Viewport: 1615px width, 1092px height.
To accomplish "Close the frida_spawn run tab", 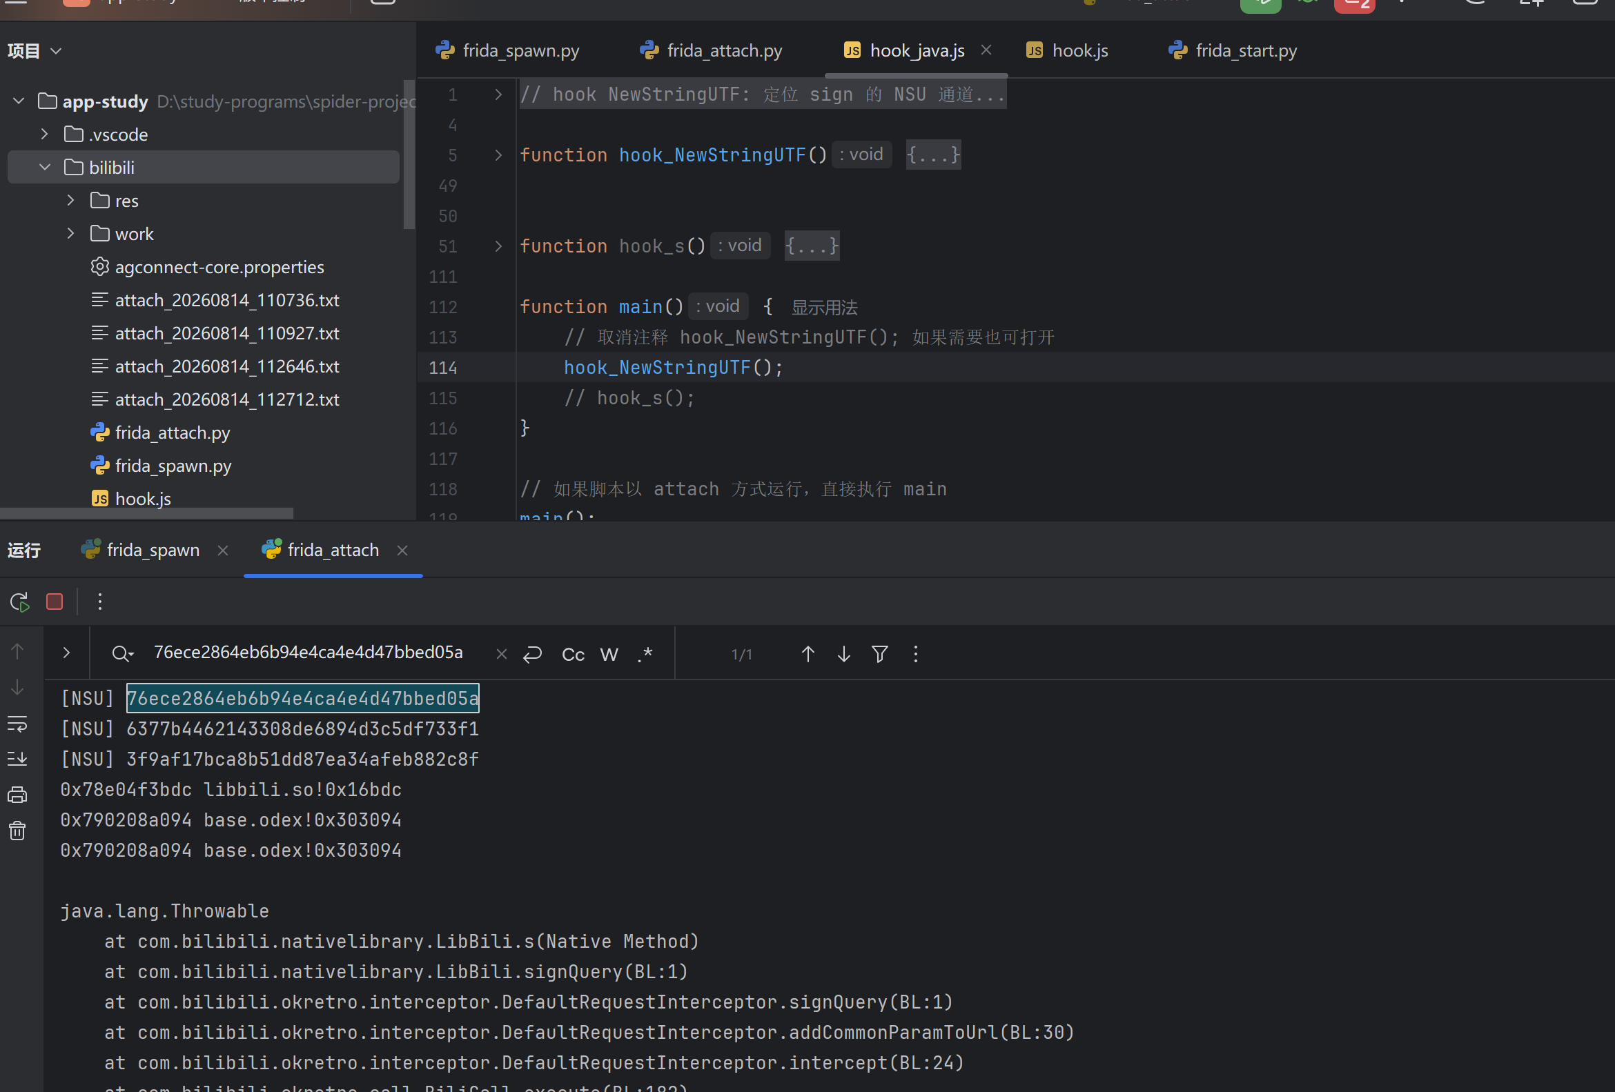I will [x=222, y=550].
